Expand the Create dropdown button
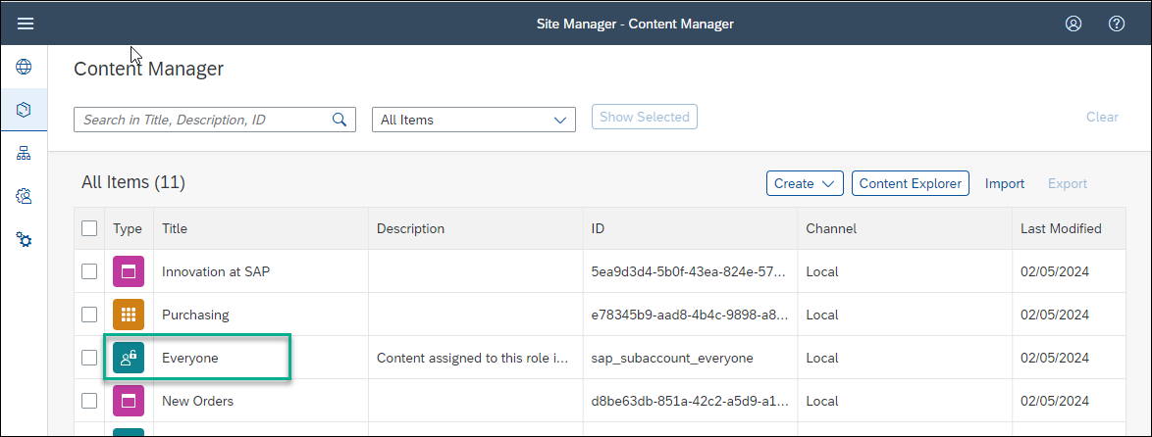The height and width of the screenshot is (437, 1152). pyautogui.click(x=805, y=183)
